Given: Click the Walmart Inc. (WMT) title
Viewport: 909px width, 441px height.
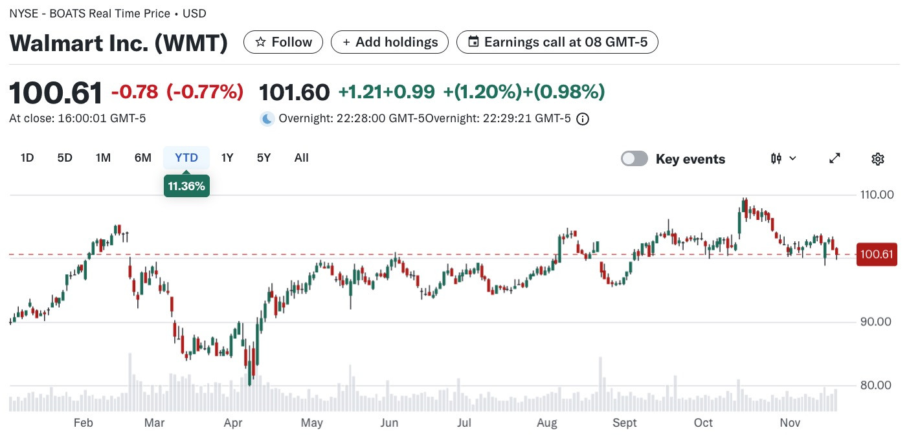Looking at the screenshot, I should tap(118, 43).
